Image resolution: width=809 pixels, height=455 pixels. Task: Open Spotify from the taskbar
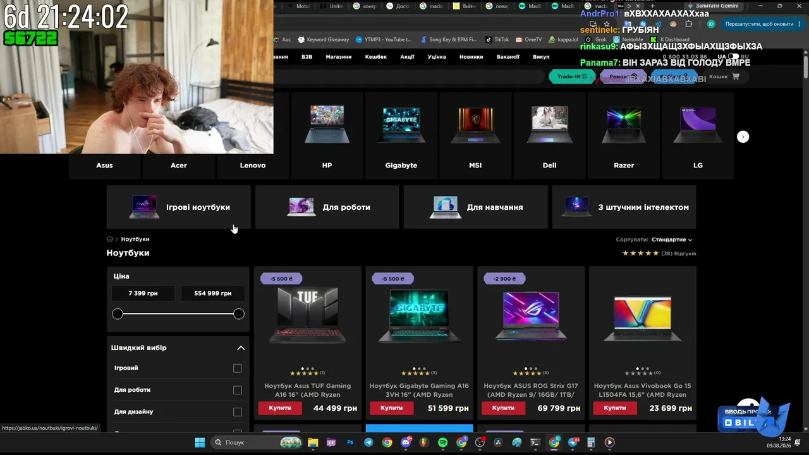point(443,442)
